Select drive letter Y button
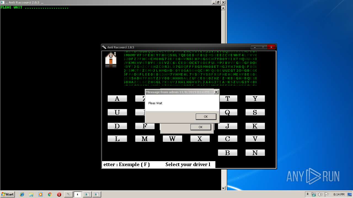This screenshot has width=353, height=198. pyautogui.click(x=255, y=98)
